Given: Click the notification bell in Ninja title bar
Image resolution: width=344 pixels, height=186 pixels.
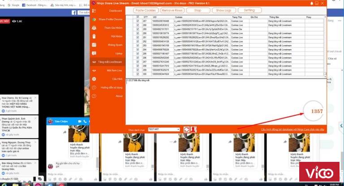Looking at the screenshot, I should 312,3.
